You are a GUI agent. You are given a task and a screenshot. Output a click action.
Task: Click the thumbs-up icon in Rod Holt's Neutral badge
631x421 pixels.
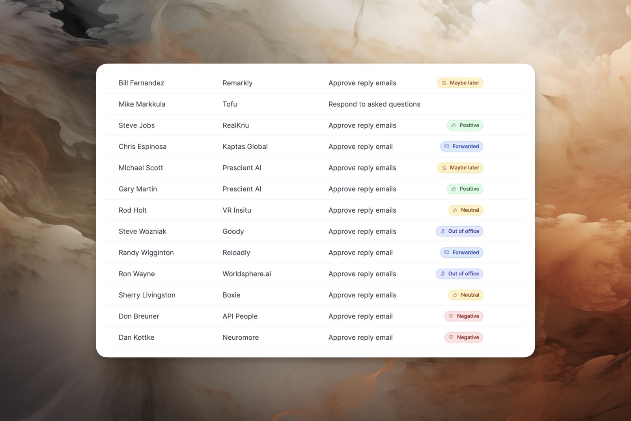[454, 210]
